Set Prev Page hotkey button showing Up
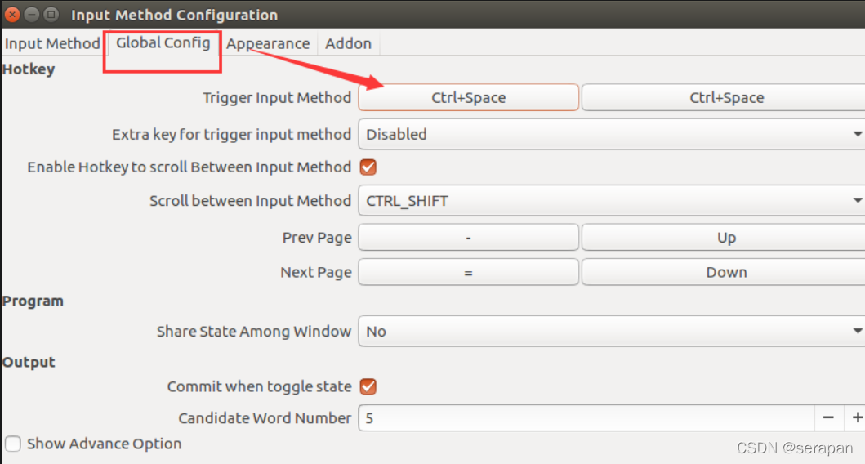The width and height of the screenshot is (865, 464). (724, 237)
